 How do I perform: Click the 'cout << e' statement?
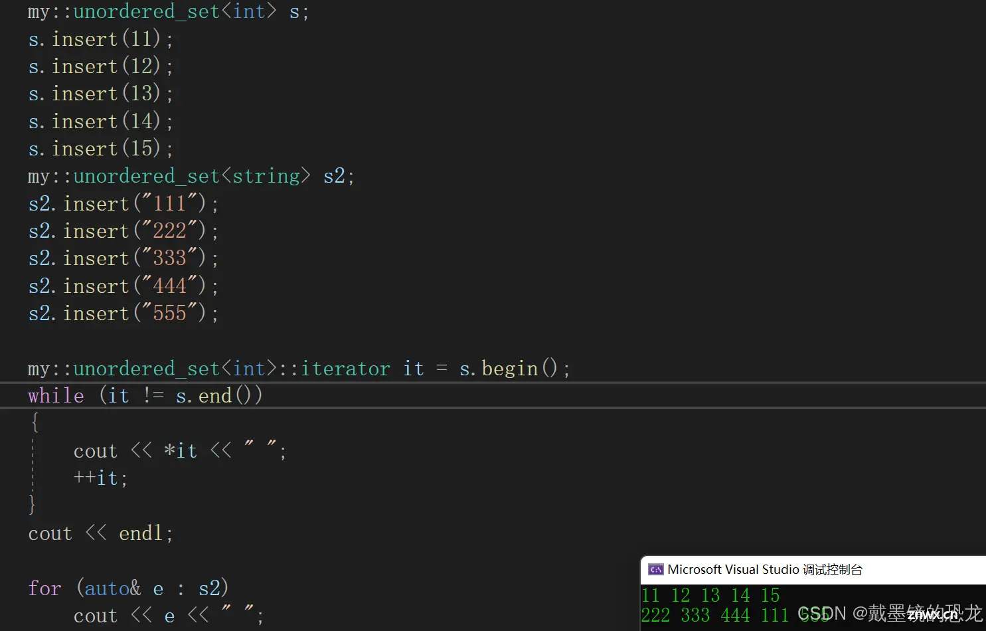pyautogui.click(x=169, y=616)
